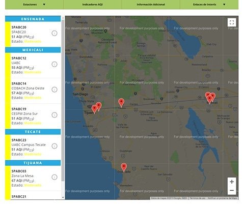Select the frontmost Mexicali map marker
Image resolution: width=242 pixels, height=204 pixels.
209,99
